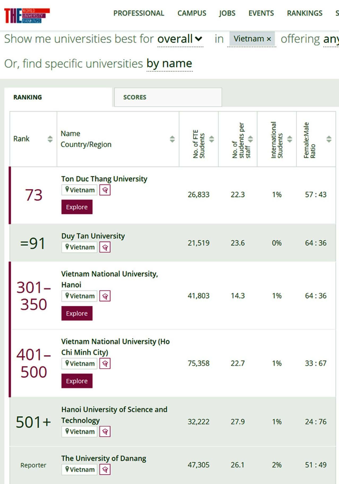
Task: Click graduation cap icon for Ton Duc Thang University
Action: tap(105, 190)
